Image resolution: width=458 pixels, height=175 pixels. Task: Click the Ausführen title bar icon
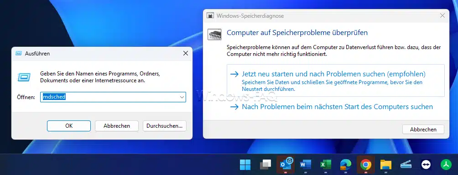pos(19,54)
